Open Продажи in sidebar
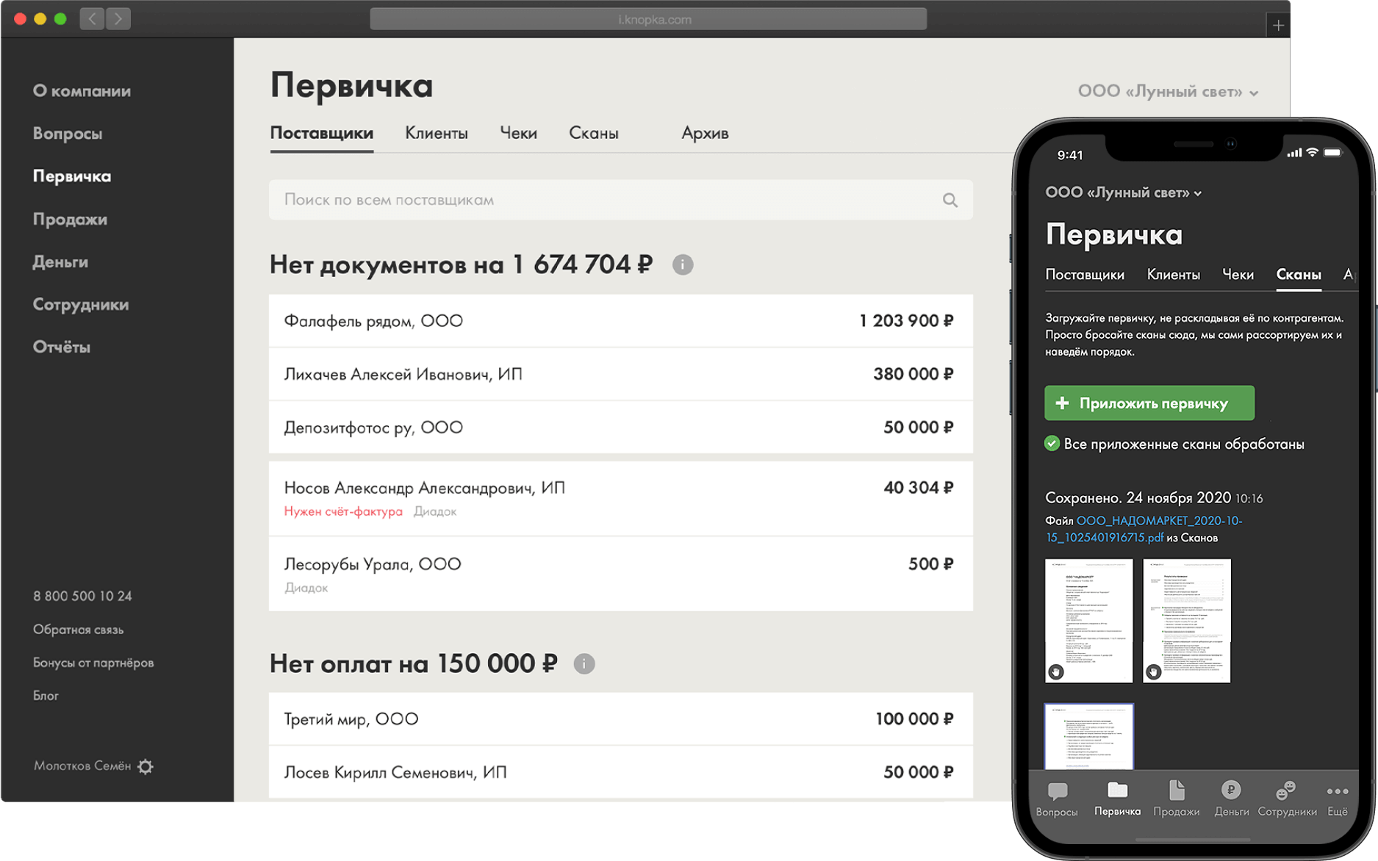1378x861 pixels. pyautogui.click(x=70, y=219)
